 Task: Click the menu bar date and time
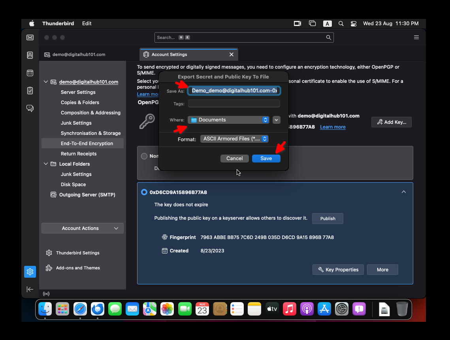point(391,24)
